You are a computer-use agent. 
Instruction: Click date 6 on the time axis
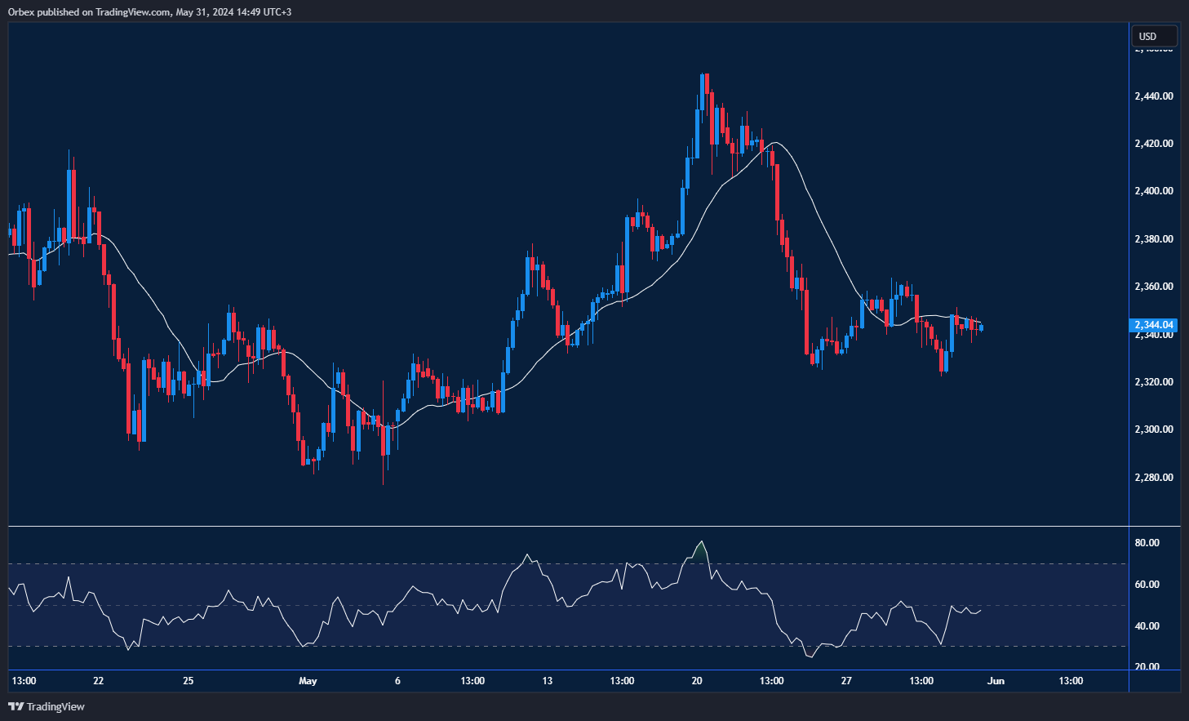point(397,681)
